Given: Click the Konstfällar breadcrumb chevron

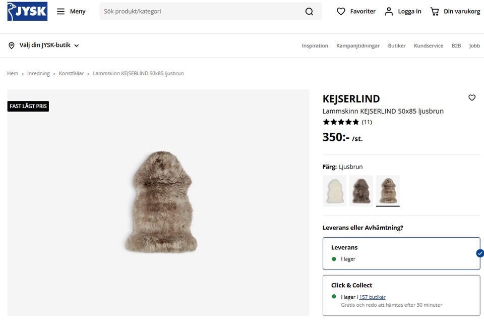Looking at the screenshot, I should pyautogui.click(x=89, y=73).
